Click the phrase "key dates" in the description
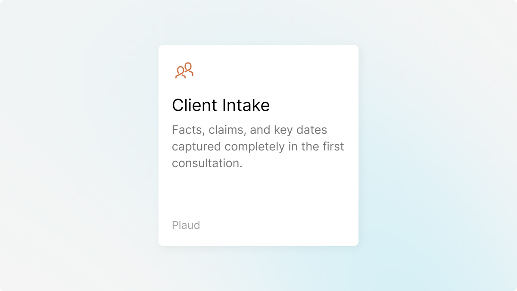517x291 pixels. click(300, 130)
